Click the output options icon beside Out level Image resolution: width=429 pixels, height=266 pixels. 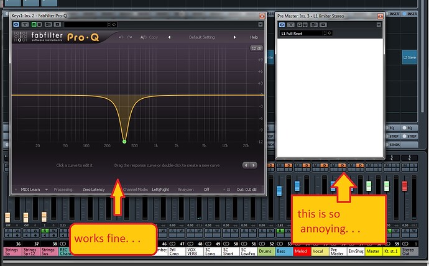tap(228, 190)
